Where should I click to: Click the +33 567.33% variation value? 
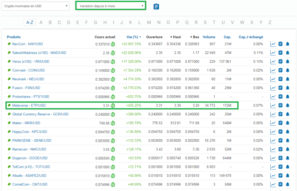(x=131, y=44)
